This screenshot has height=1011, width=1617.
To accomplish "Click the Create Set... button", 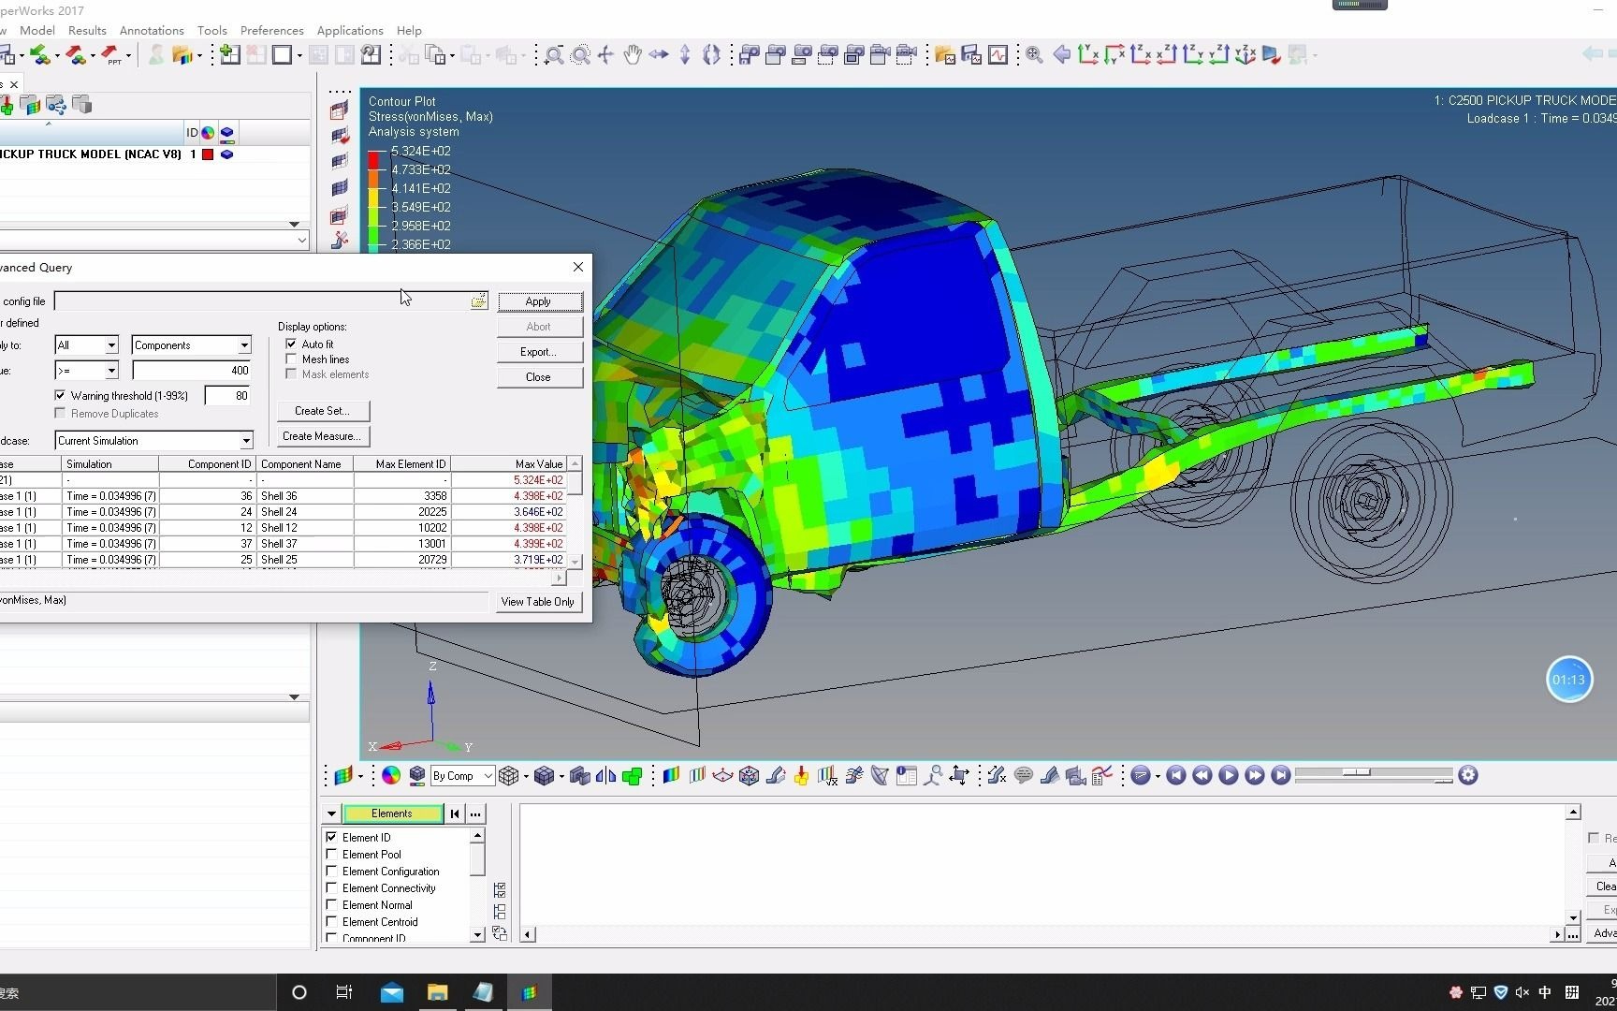I will pos(323,411).
